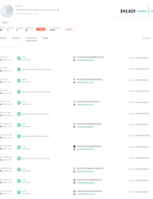Click KyberSwap icon on Approve COINS row
This screenshot has width=153, height=199.
pos(19,92)
